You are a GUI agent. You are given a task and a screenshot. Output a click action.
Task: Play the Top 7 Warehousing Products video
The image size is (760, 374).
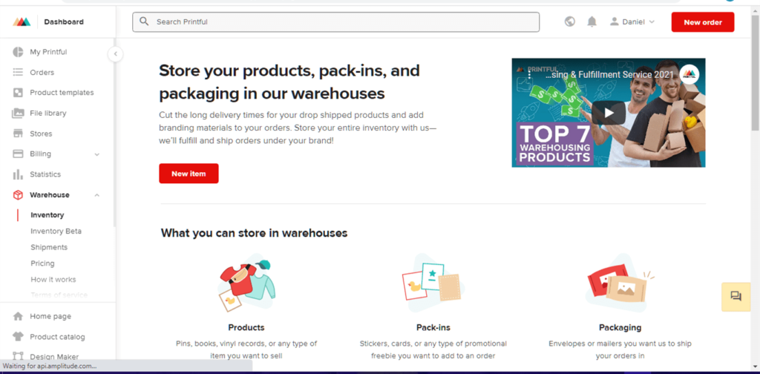click(609, 113)
